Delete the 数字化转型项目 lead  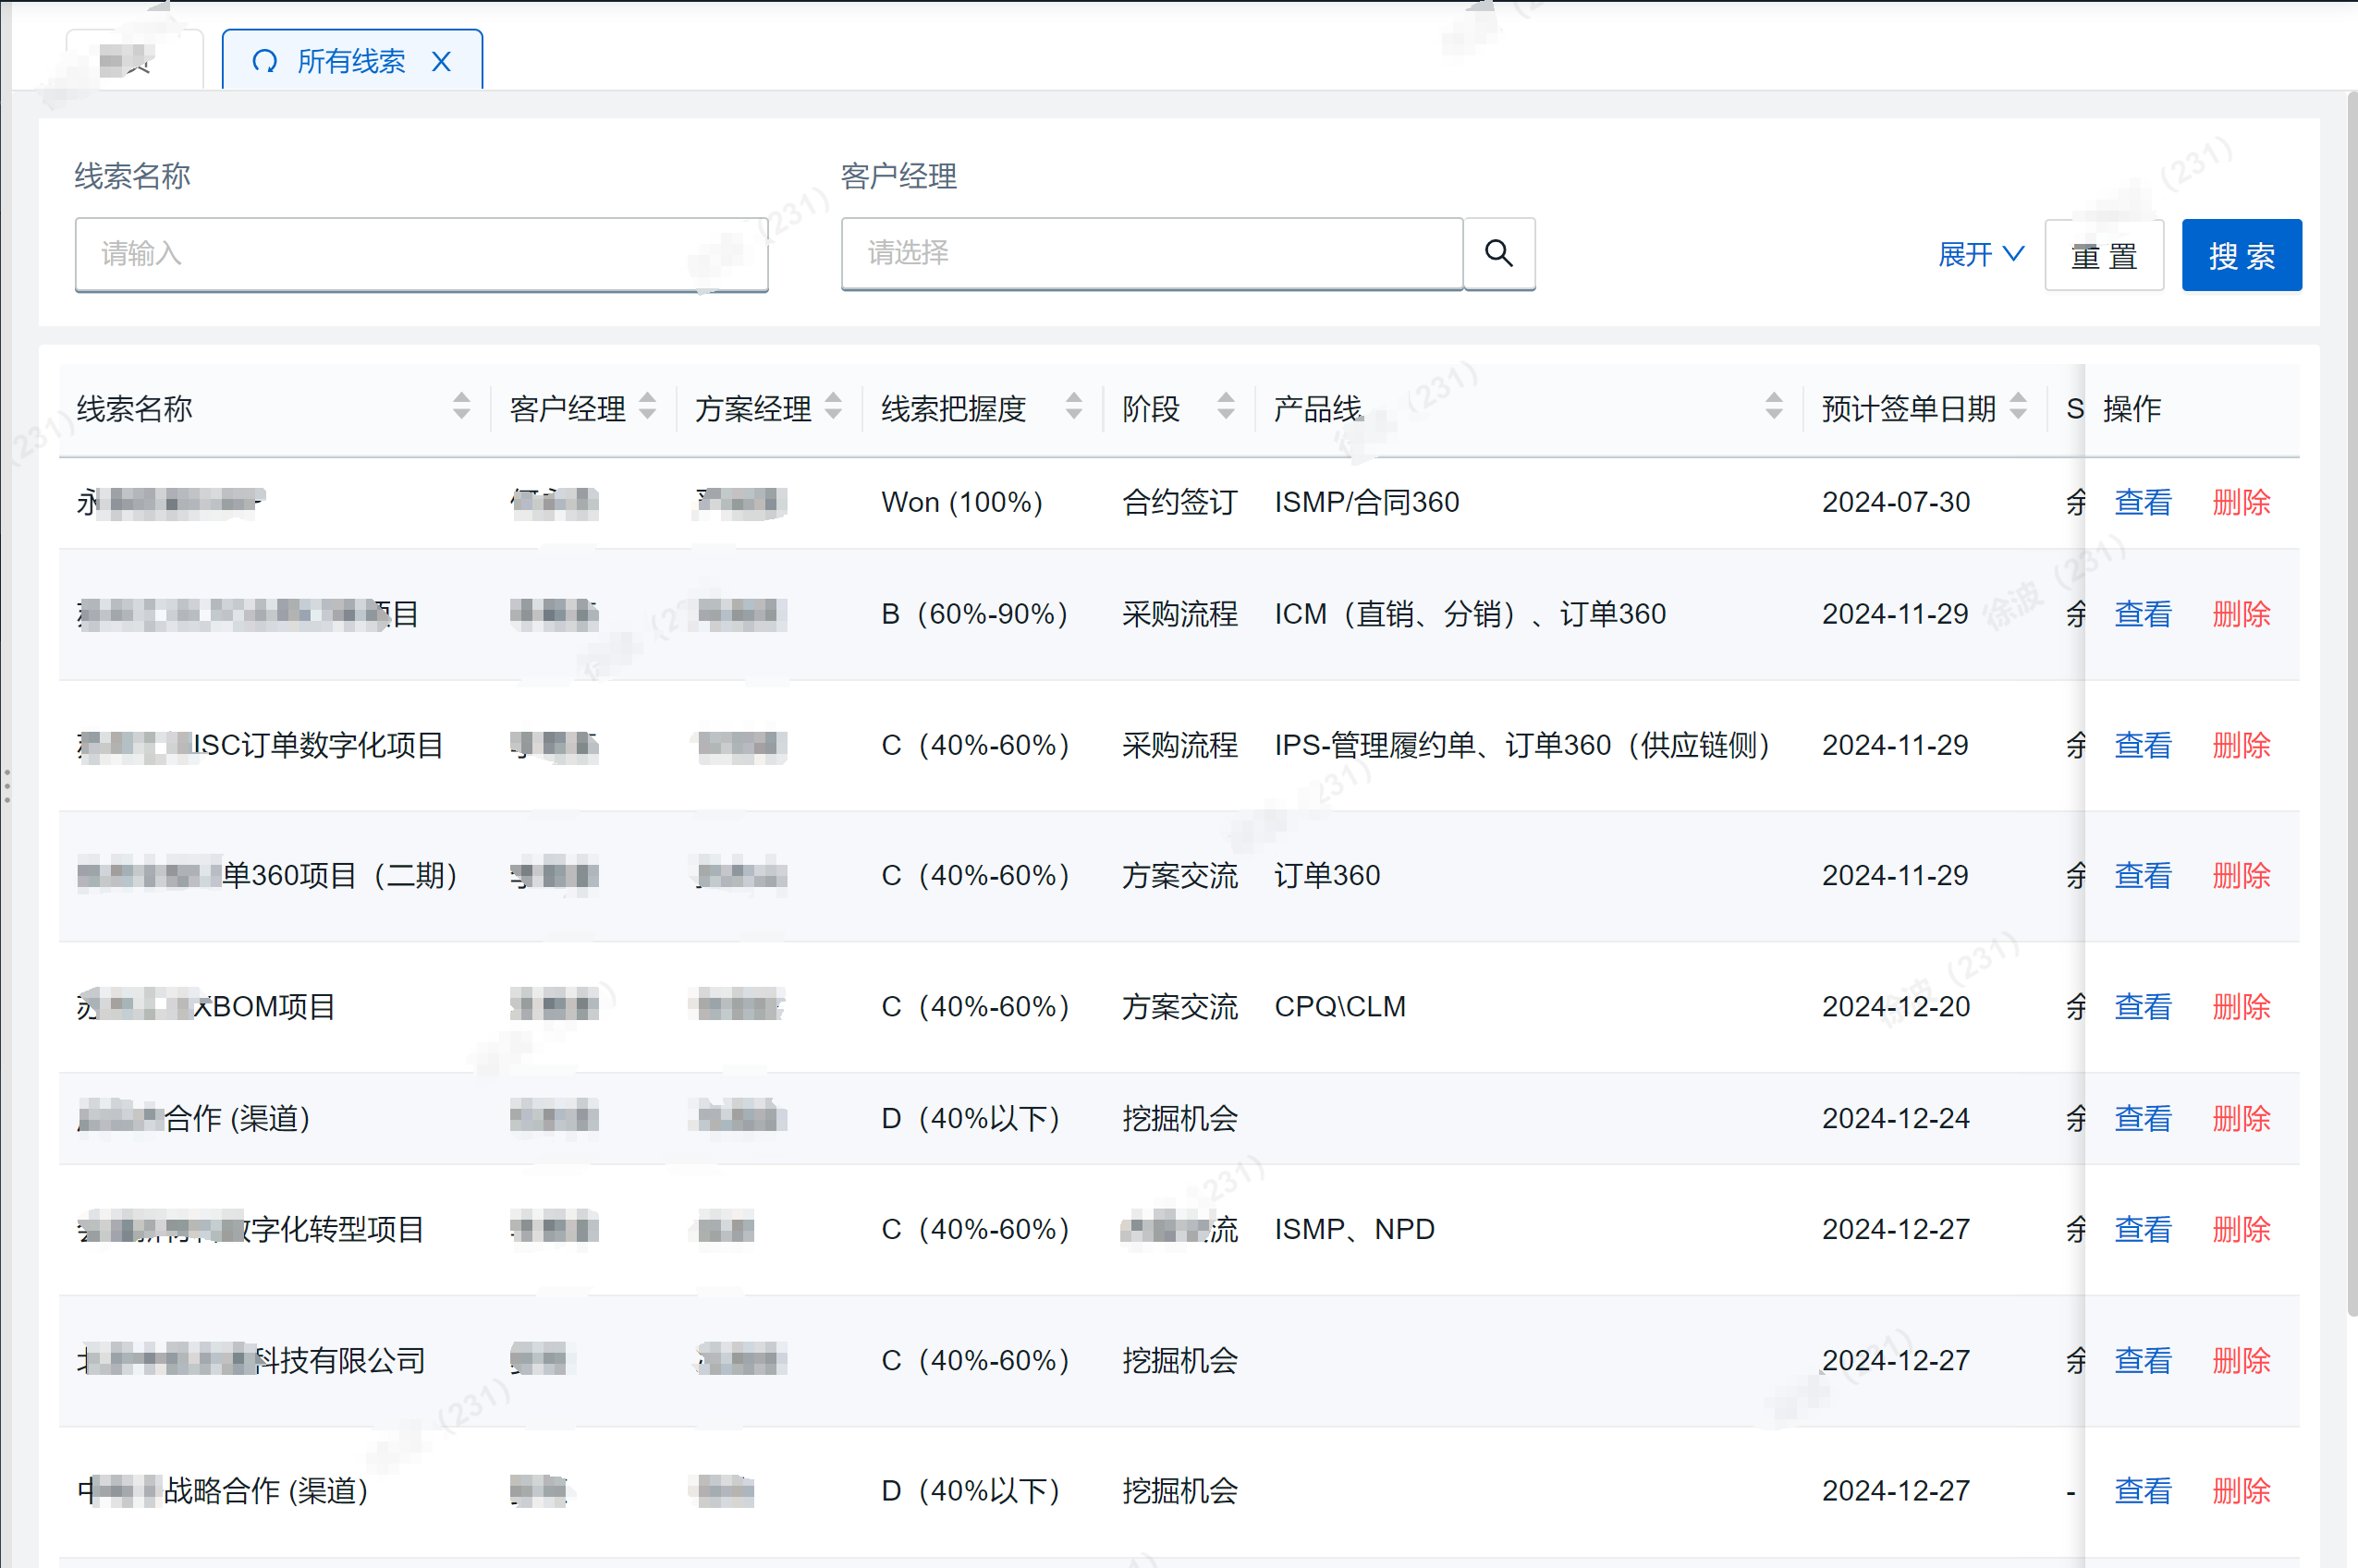tap(2241, 1229)
